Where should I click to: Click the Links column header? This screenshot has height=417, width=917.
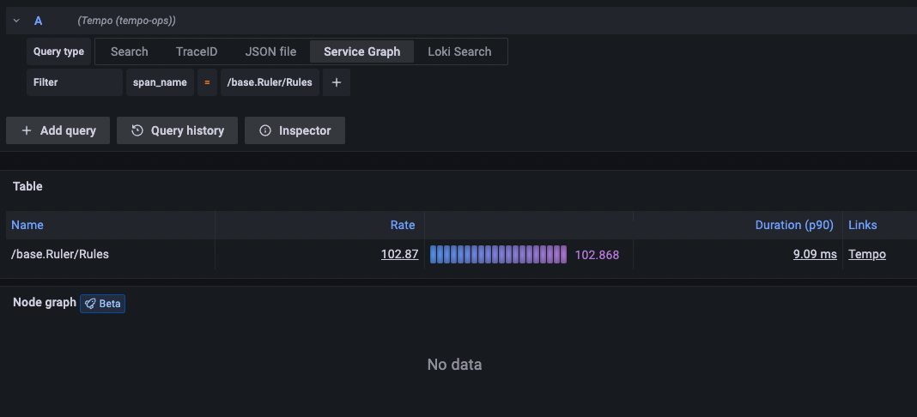coord(863,225)
